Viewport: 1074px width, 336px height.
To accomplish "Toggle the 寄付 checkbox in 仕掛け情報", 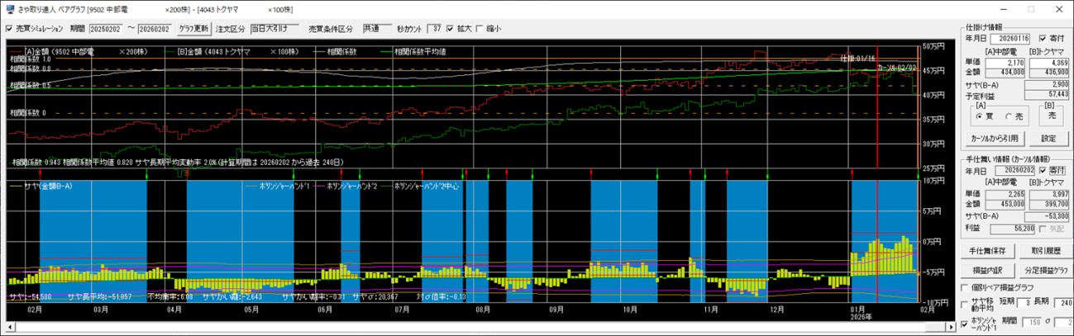I will pyautogui.click(x=1043, y=38).
